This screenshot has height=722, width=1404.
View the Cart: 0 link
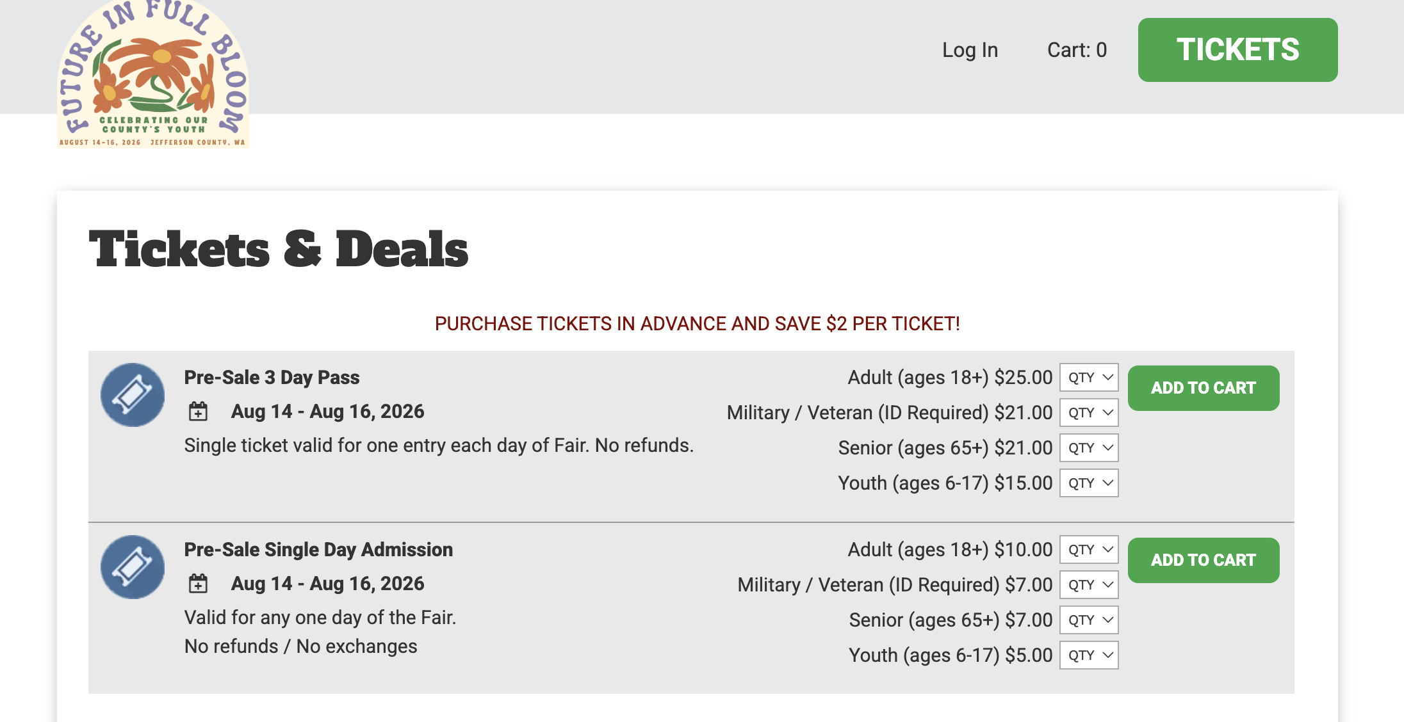click(x=1077, y=50)
